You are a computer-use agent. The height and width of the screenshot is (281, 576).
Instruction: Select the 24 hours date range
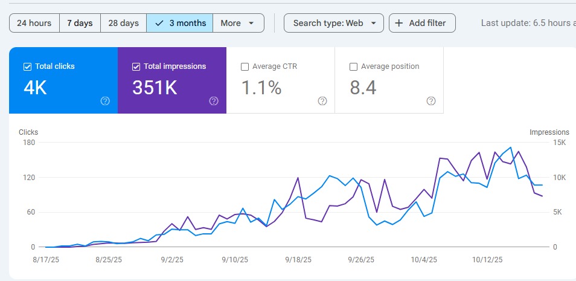click(34, 24)
